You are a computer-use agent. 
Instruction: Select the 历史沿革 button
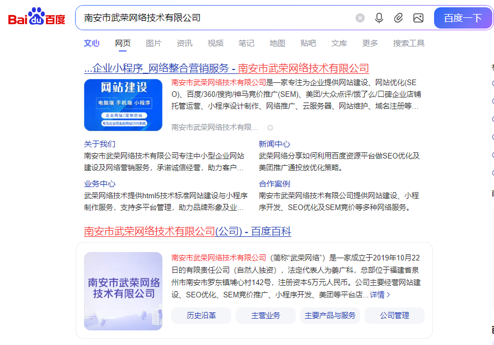click(201, 315)
